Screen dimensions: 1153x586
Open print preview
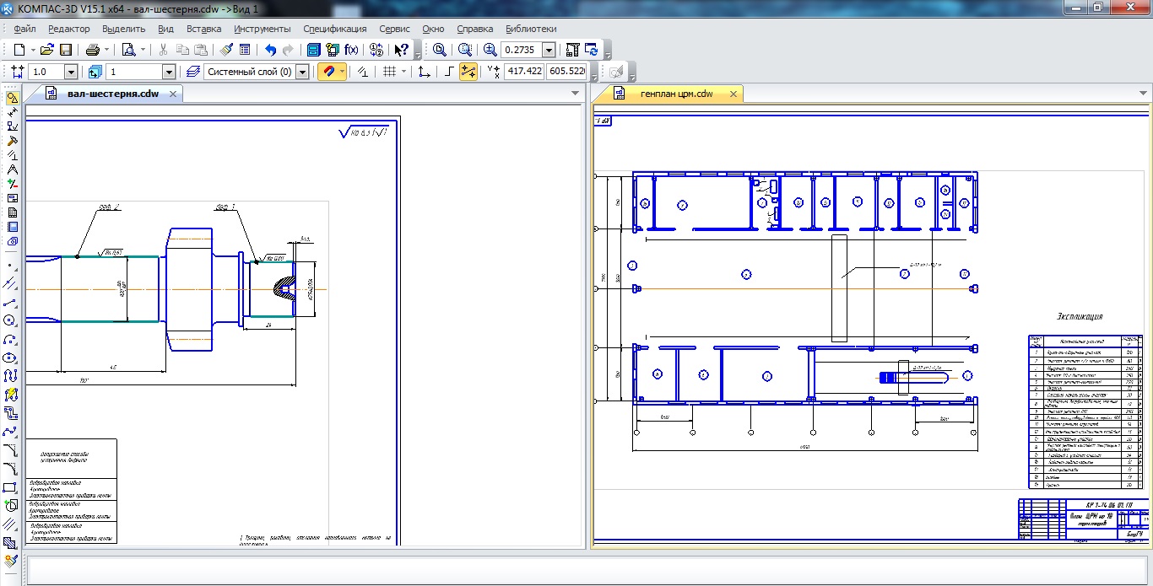pyautogui.click(x=128, y=50)
